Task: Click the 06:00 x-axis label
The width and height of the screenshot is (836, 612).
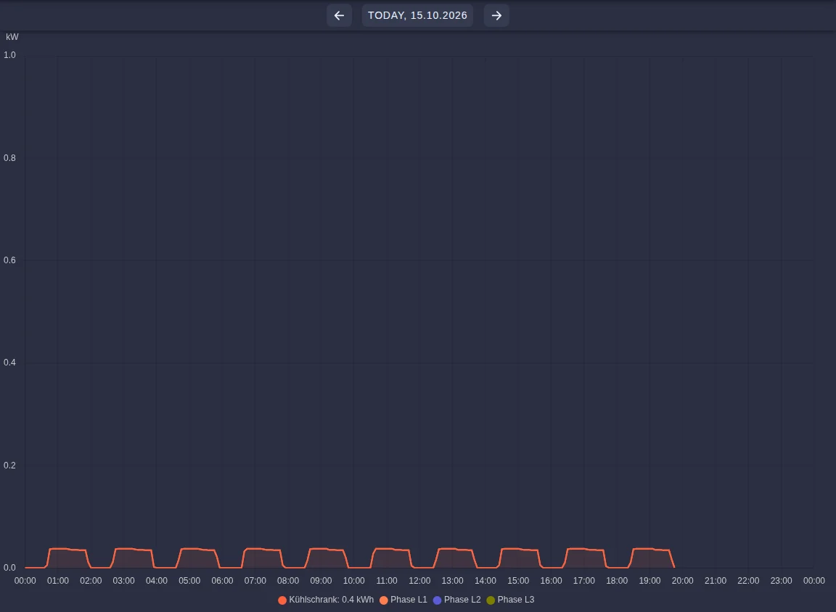Action: [222, 581]
